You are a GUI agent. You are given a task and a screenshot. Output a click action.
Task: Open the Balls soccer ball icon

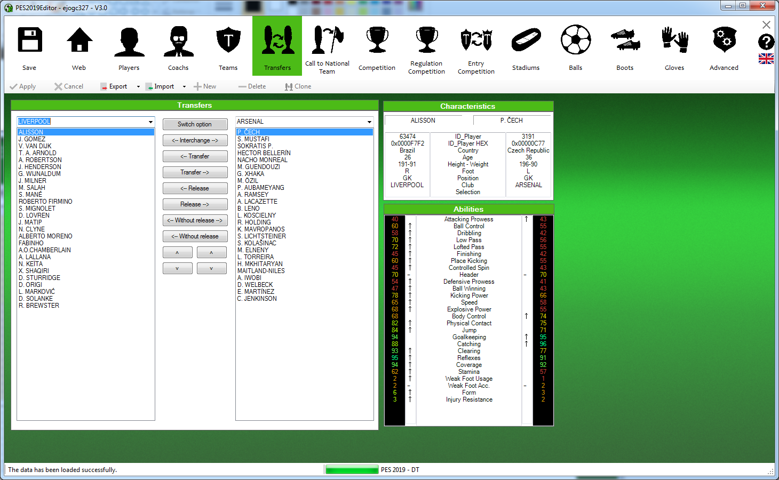click(576, 40)
